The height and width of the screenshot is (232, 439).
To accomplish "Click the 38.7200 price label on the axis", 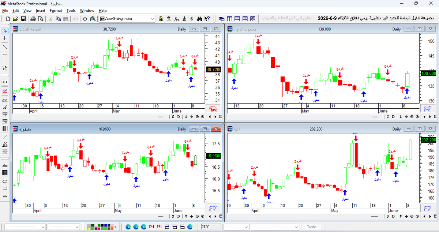I will (214, 69).
